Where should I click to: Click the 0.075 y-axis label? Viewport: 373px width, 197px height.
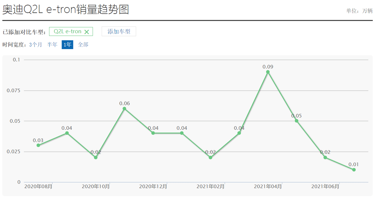coord(14,91)
